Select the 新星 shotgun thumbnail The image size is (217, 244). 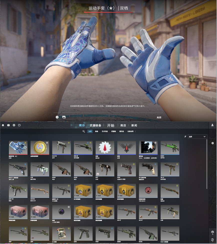(x=170, y=191)
